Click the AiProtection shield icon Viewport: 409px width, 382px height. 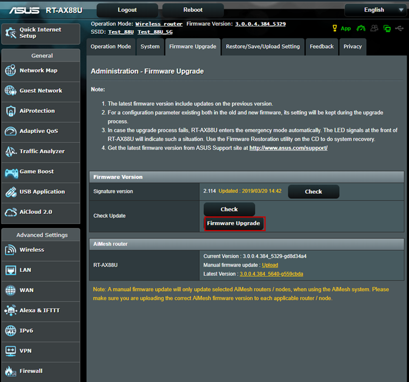(x=11, y=111)
